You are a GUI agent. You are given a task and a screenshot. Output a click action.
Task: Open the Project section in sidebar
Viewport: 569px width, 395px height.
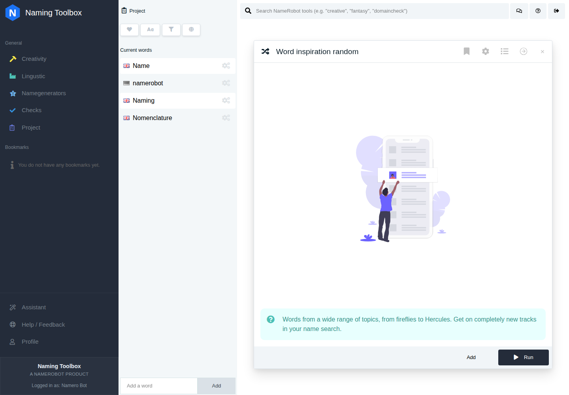[x=31, y=128]
